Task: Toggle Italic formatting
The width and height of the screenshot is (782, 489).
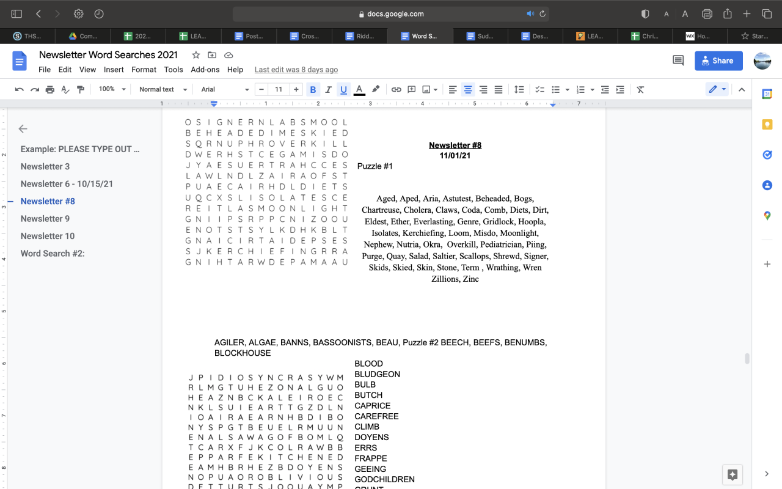Action: point(328,89)
